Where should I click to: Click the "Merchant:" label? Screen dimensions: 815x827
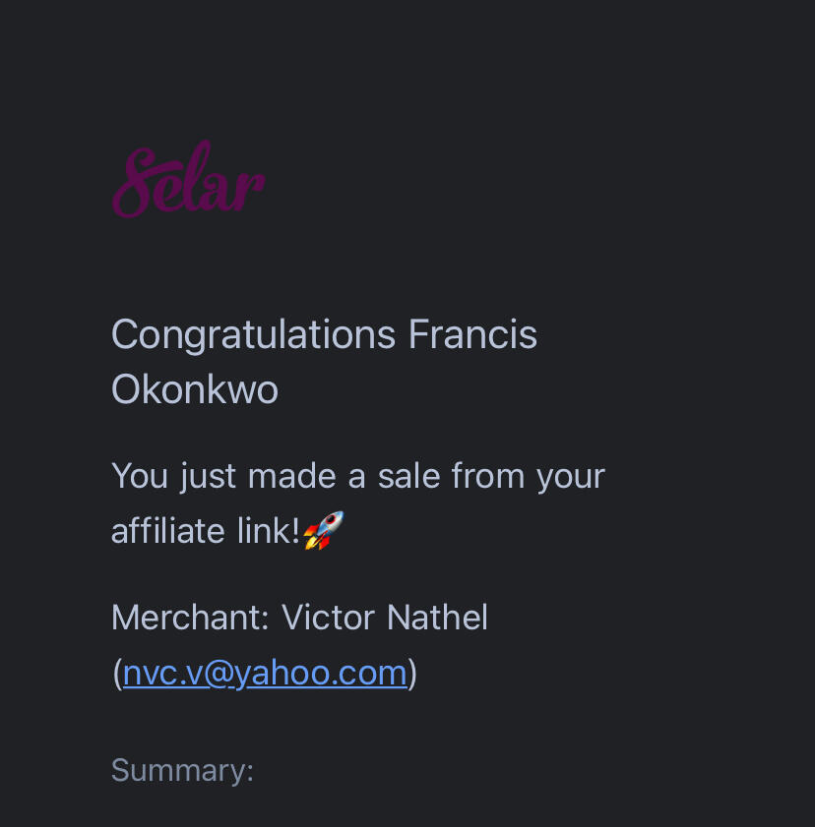(x=190, y=619)
